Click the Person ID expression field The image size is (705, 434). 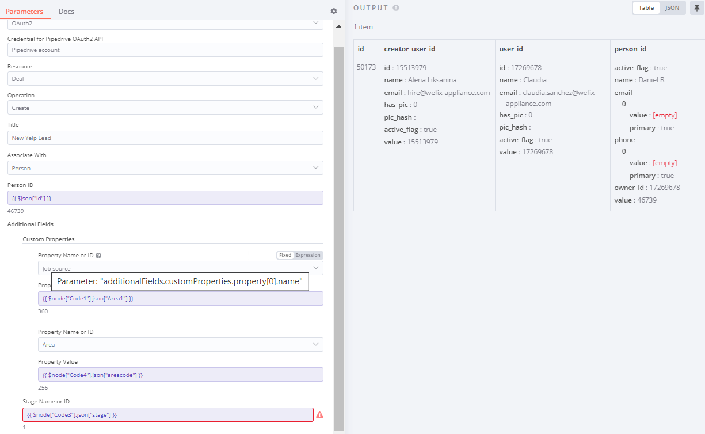(x=165, y=198)
